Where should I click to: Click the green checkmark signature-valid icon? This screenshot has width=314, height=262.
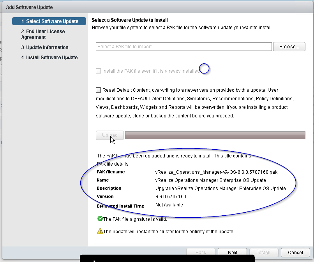point(100,219)
